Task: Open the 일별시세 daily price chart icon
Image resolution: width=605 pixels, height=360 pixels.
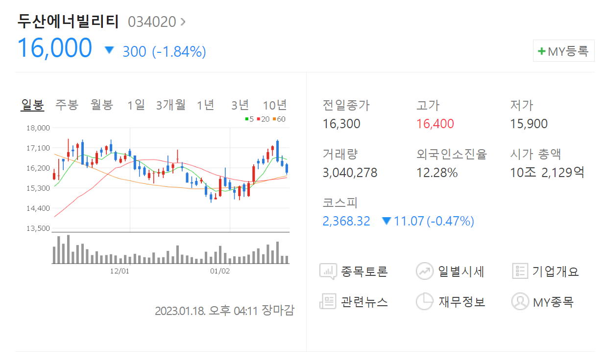Action: click(x=425, y=271)
